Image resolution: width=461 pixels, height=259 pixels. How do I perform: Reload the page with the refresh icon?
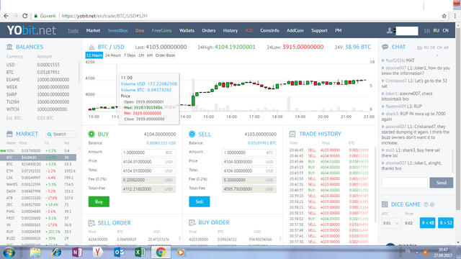pos(25,16)
